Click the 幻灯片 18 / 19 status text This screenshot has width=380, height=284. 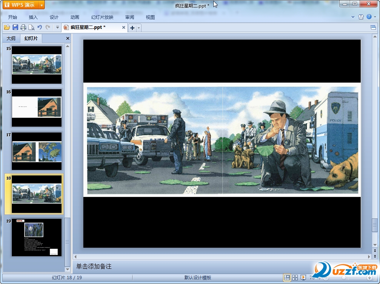click(x=67, y=278)
